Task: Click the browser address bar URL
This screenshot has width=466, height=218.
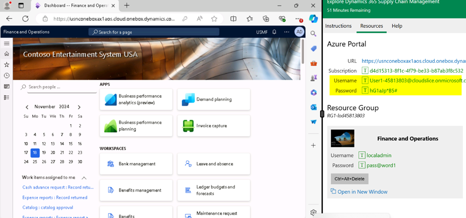Action: tap(114, 19)
